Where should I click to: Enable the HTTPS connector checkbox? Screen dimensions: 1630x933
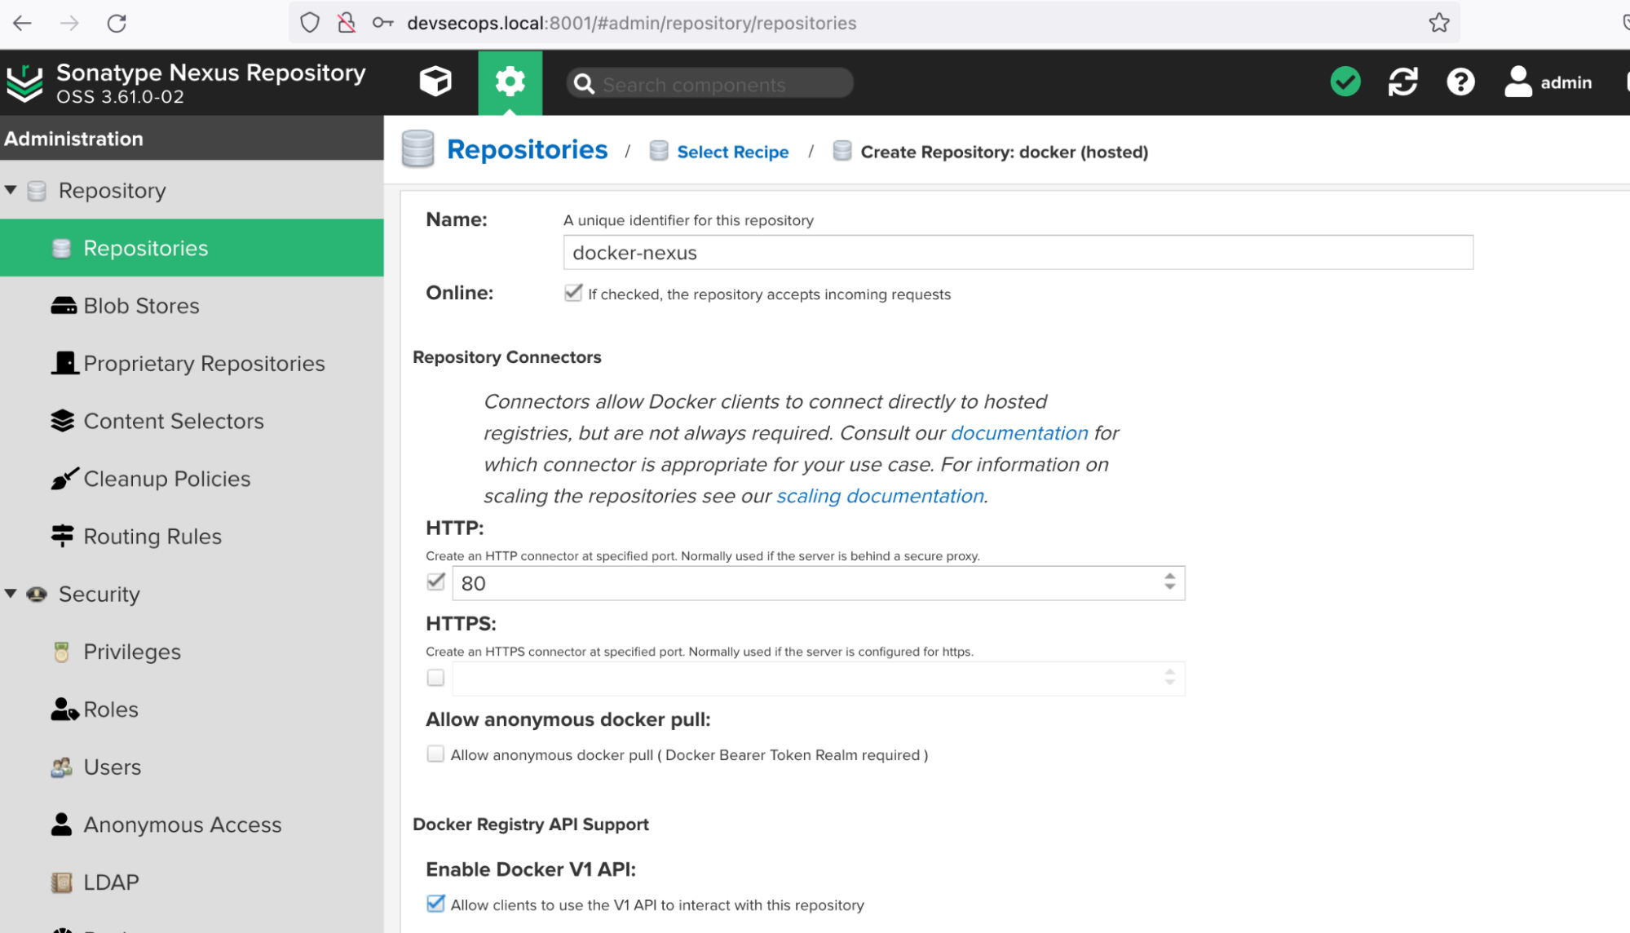point(435,678)
